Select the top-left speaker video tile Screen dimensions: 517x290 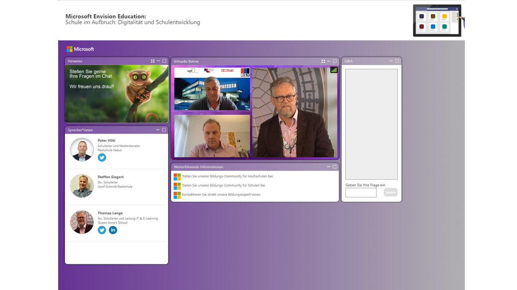tap(212, 89)
